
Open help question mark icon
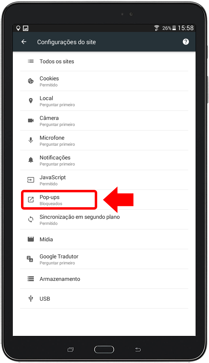pos(186,42)
